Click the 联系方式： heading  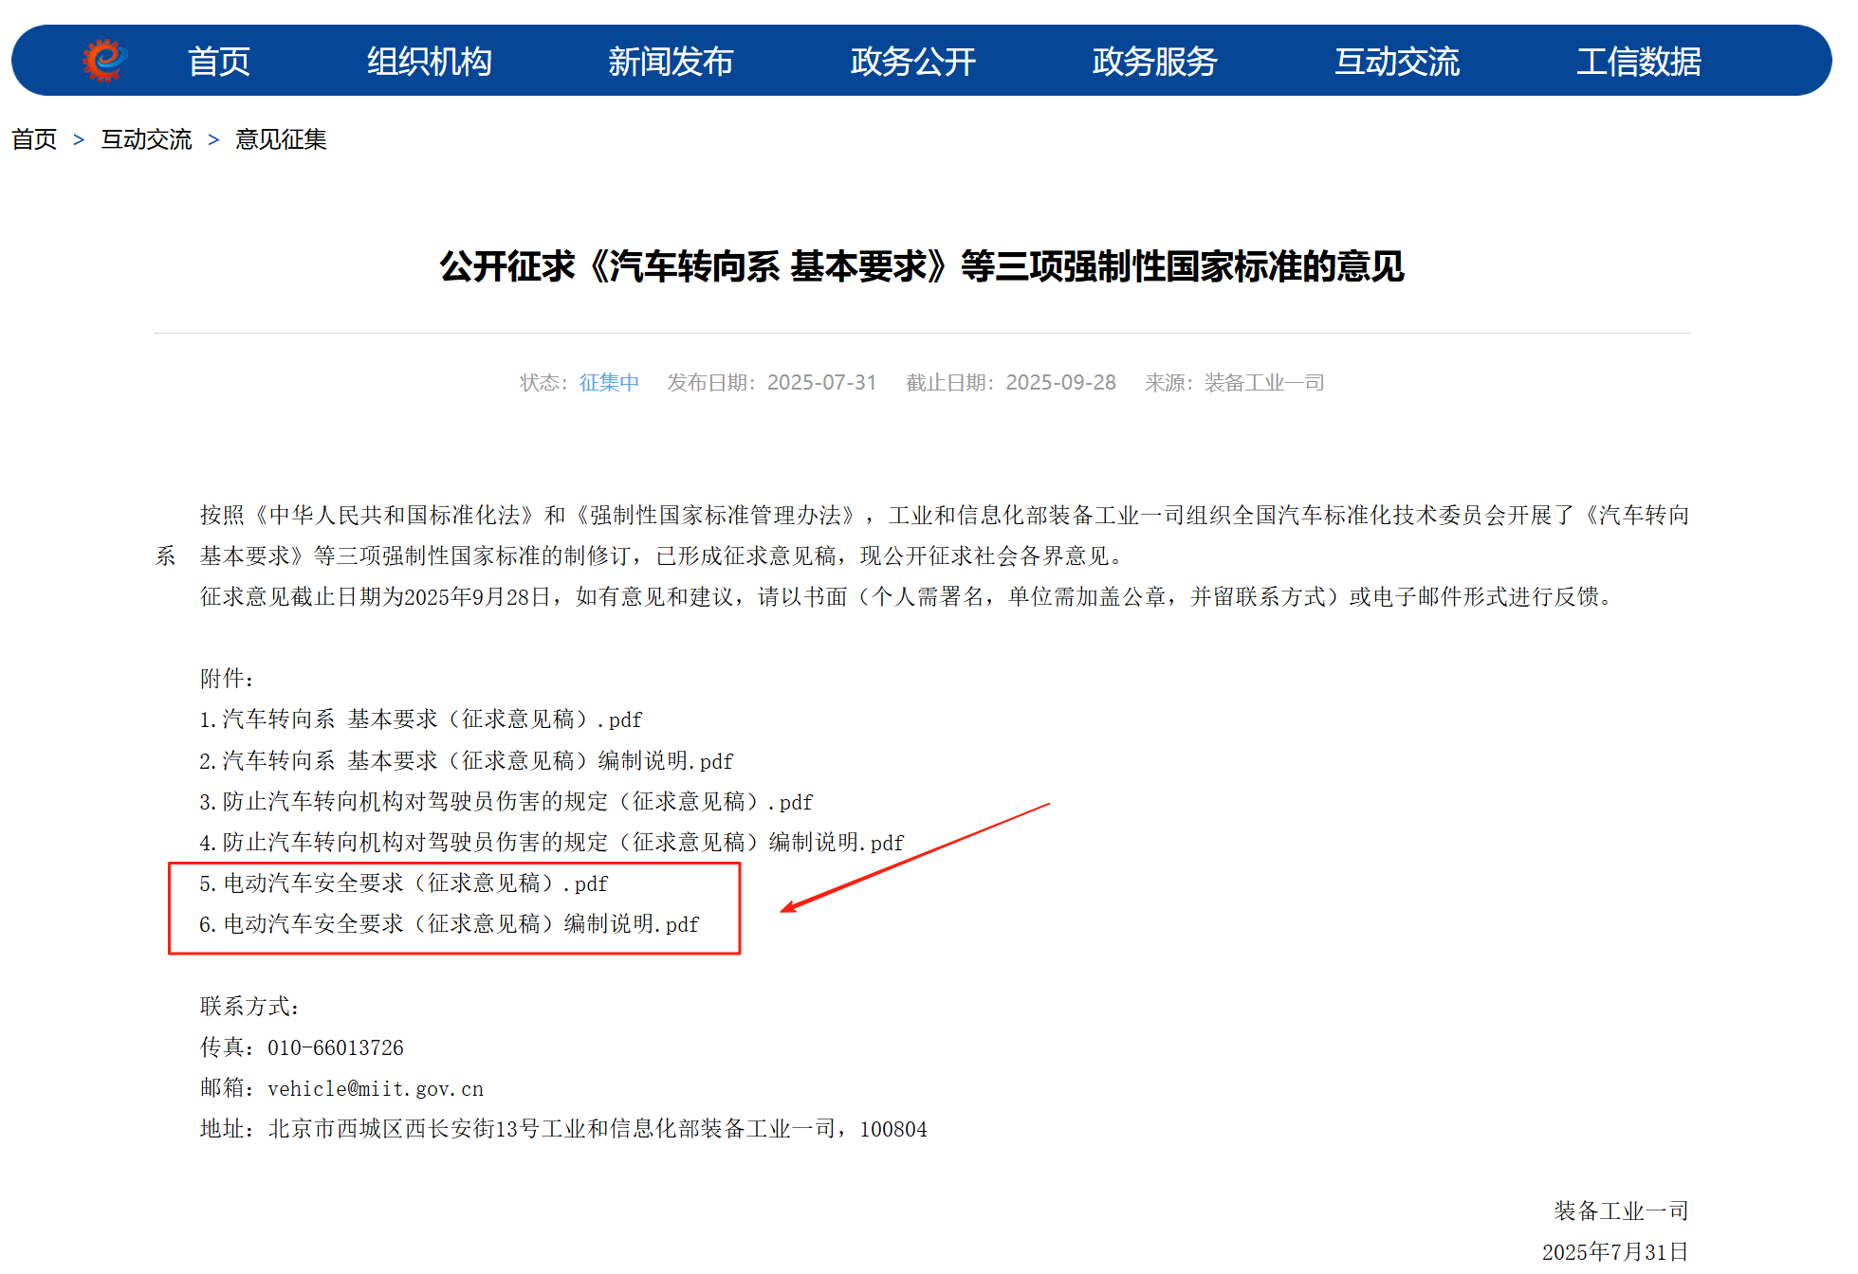[x=250, y=1007]
